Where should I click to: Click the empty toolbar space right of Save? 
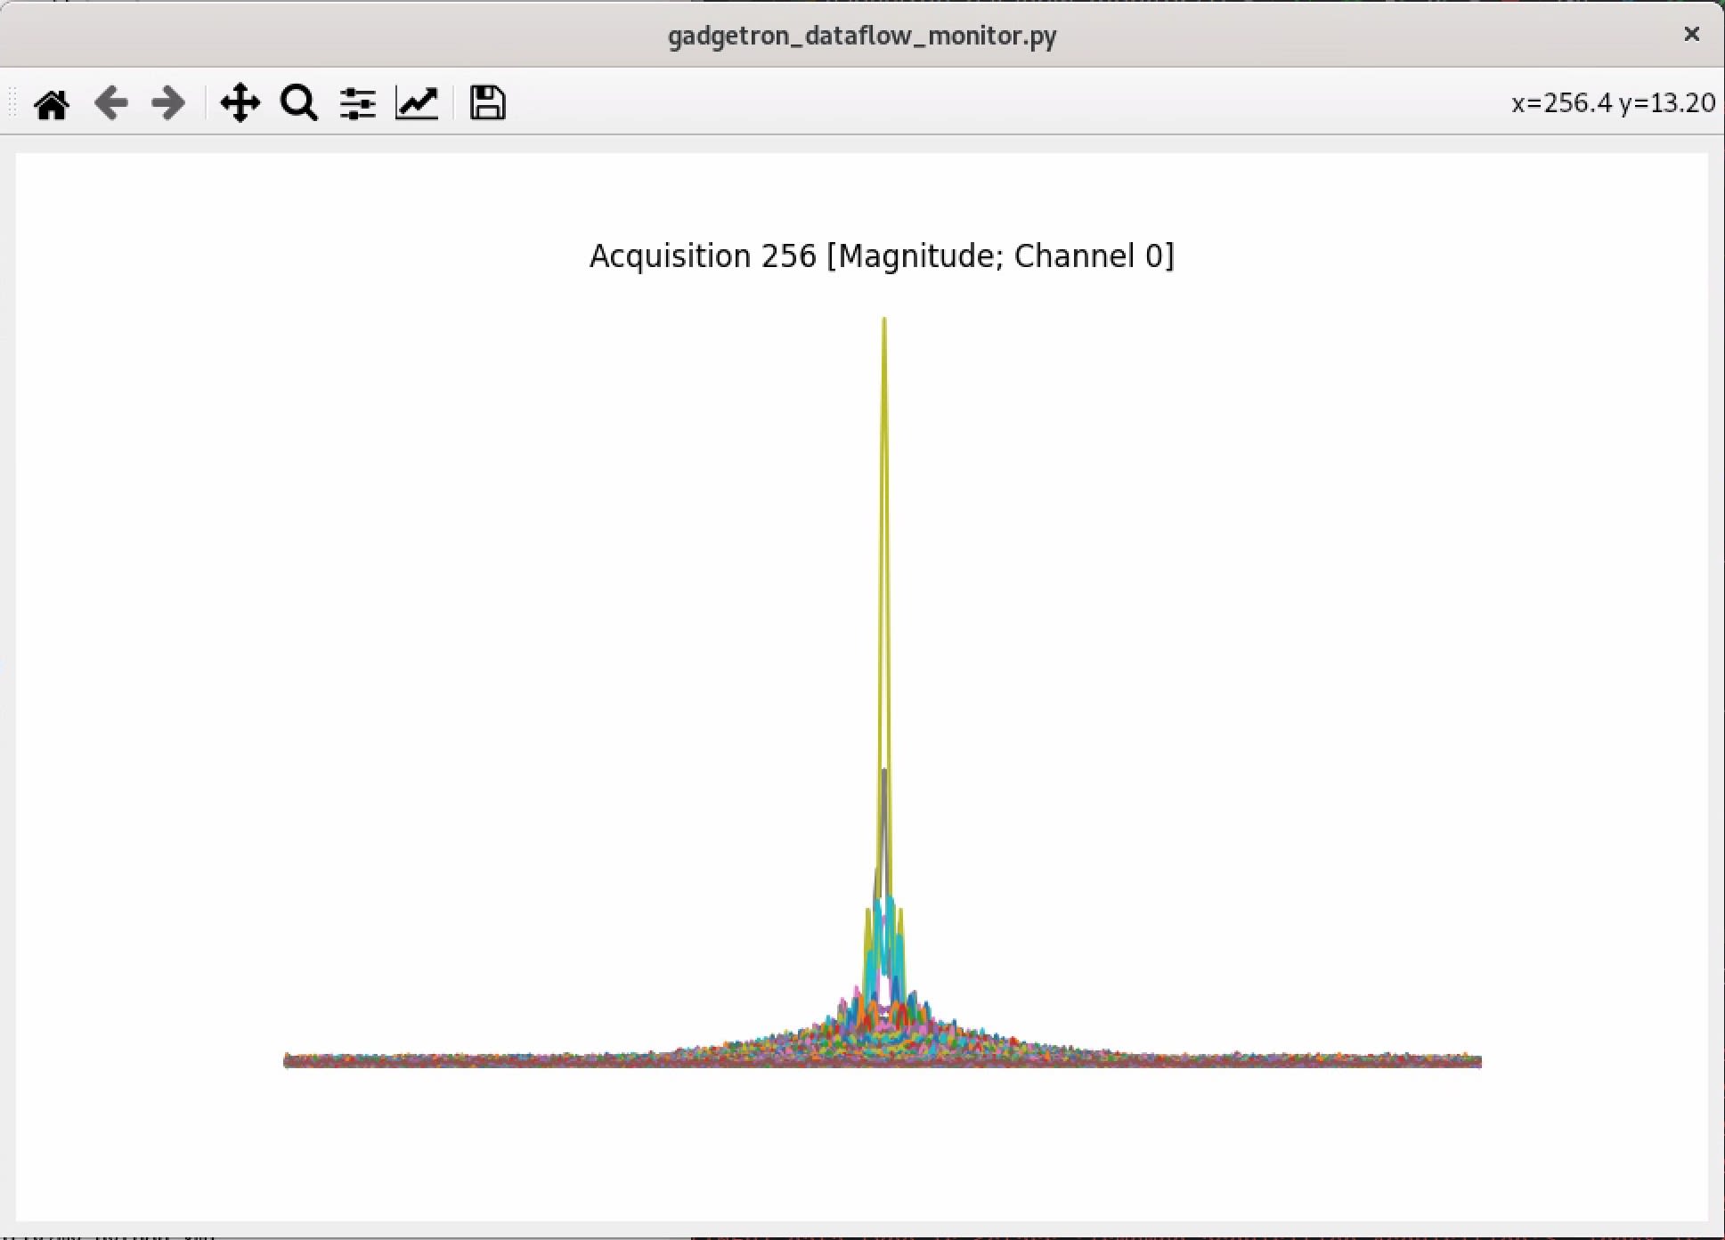click(980, 103)
